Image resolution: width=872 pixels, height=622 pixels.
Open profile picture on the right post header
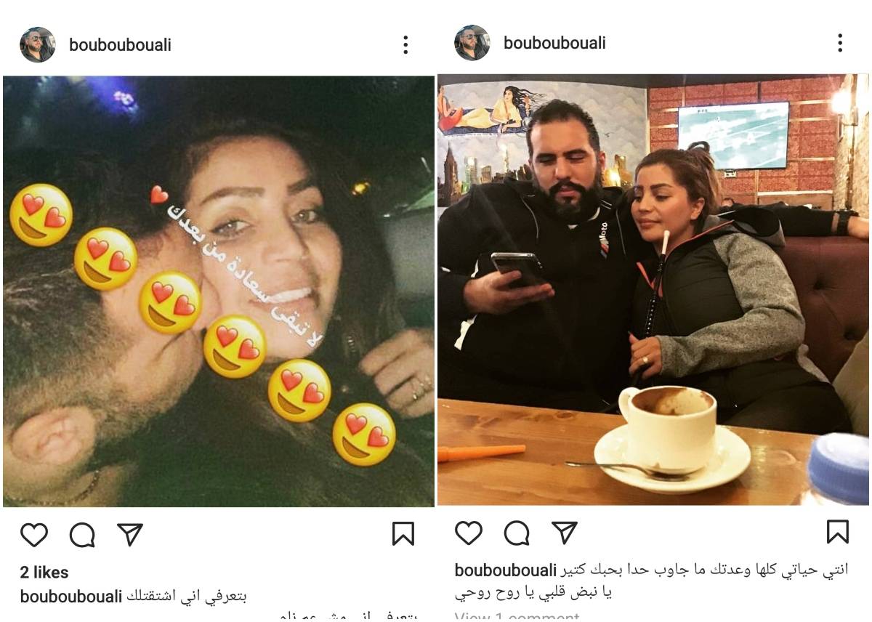(472, 43)
